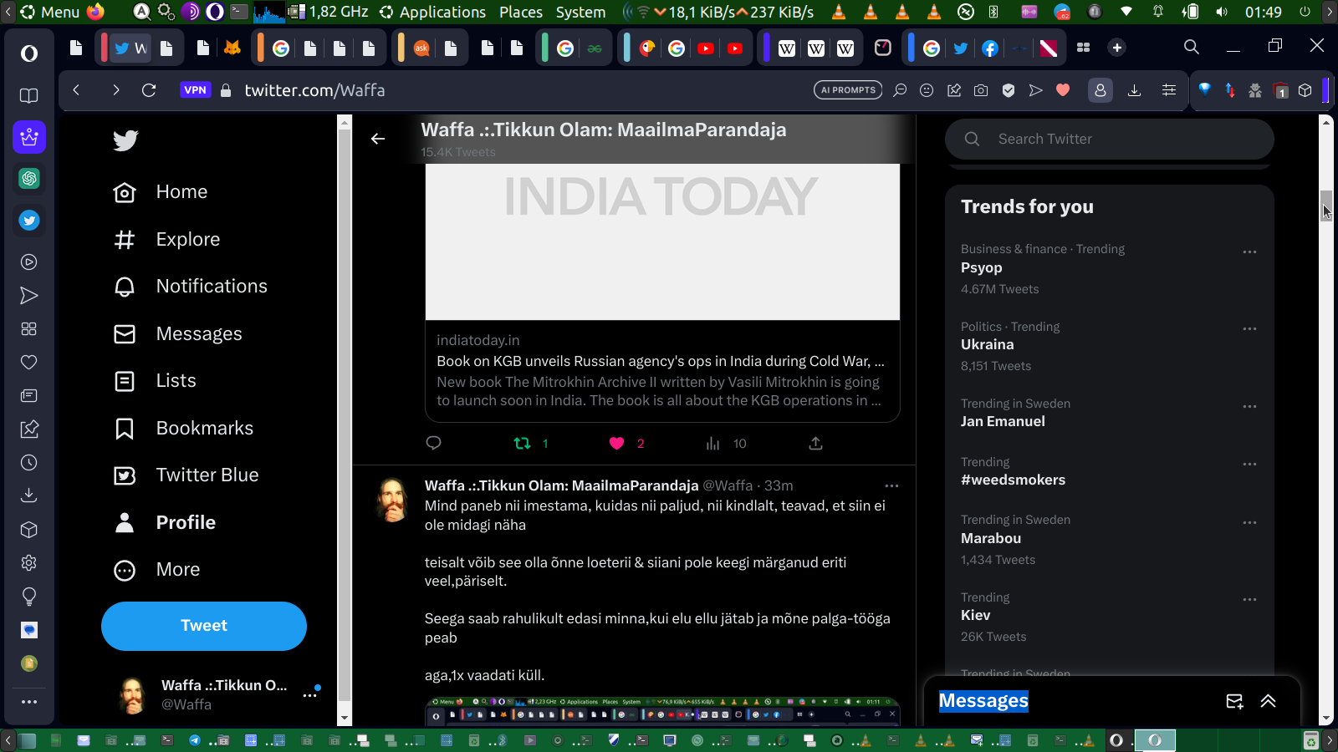1338x752 pixels.
Task: Go to Twitter Home
Action: pos(161,192)
